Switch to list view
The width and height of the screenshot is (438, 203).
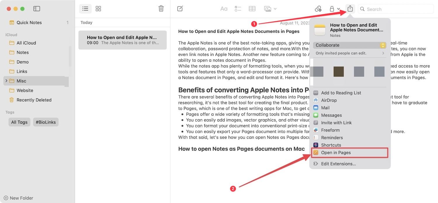(85, 9)
